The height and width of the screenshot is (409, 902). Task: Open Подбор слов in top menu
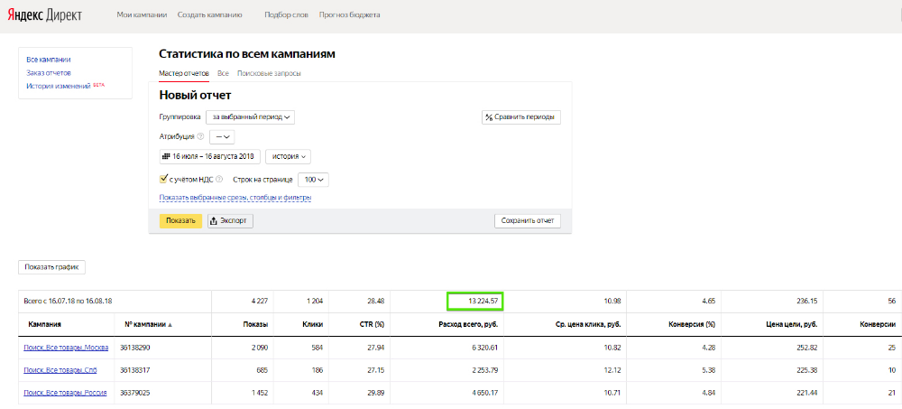pos(285,15)
